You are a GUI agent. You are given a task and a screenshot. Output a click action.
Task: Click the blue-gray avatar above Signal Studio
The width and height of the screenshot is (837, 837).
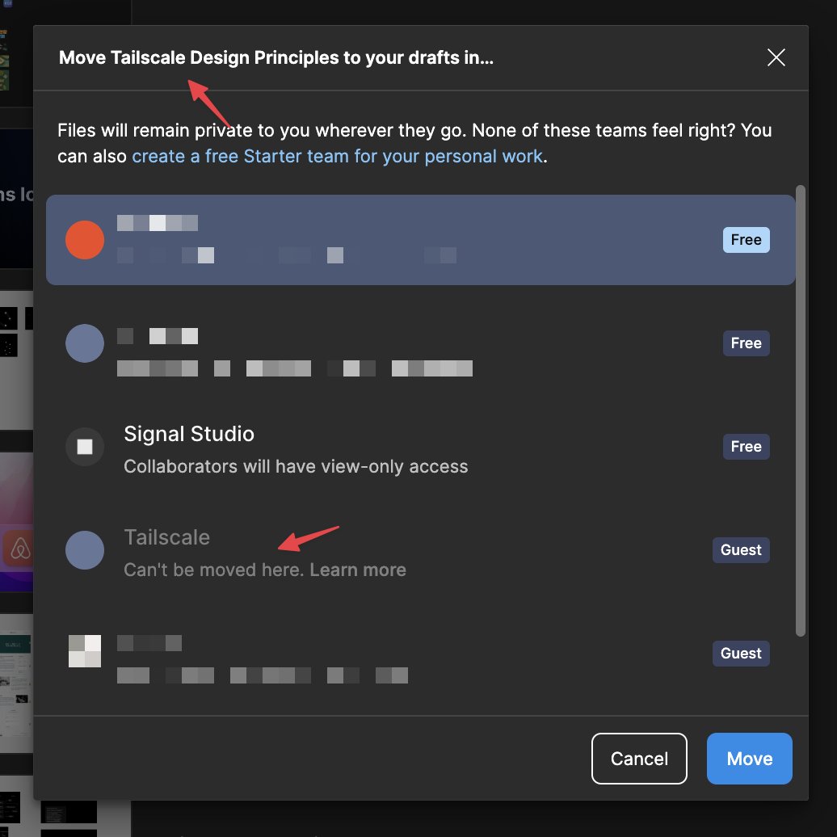(85, 343)
